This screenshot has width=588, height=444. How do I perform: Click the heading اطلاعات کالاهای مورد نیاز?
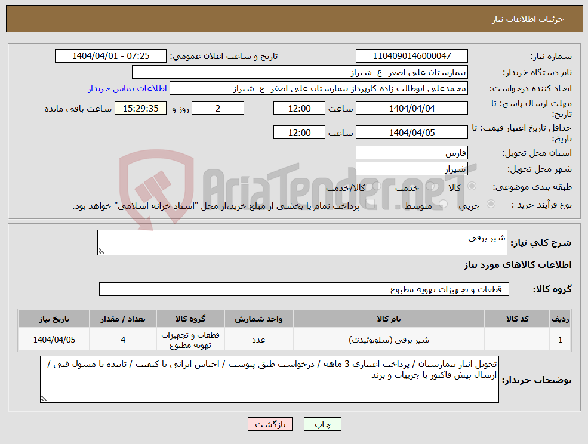518,265
